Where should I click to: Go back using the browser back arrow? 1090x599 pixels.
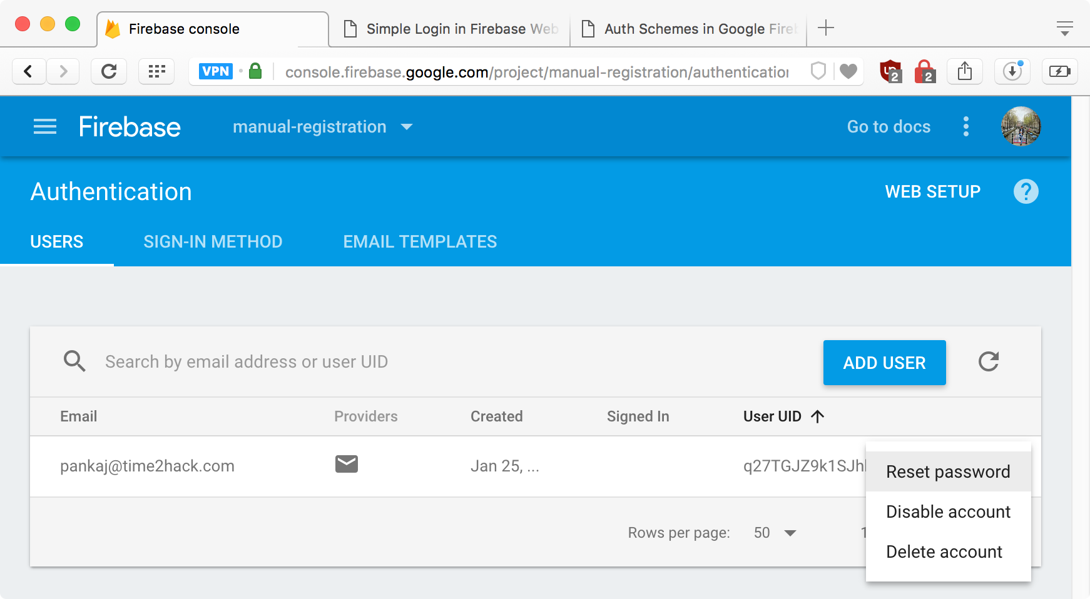coord(29,72)
